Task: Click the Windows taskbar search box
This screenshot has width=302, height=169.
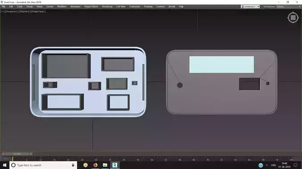Action: click(43, 165)
